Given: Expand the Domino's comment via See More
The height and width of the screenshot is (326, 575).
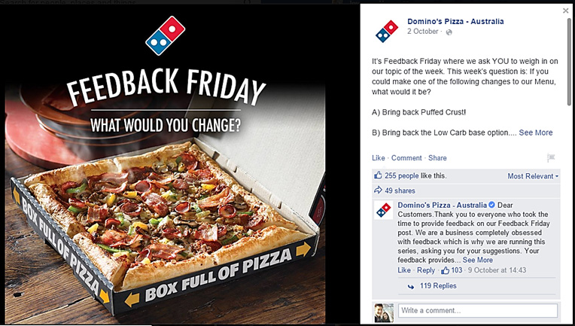Looking at the screenshot, I should click(x=477, y=260).
